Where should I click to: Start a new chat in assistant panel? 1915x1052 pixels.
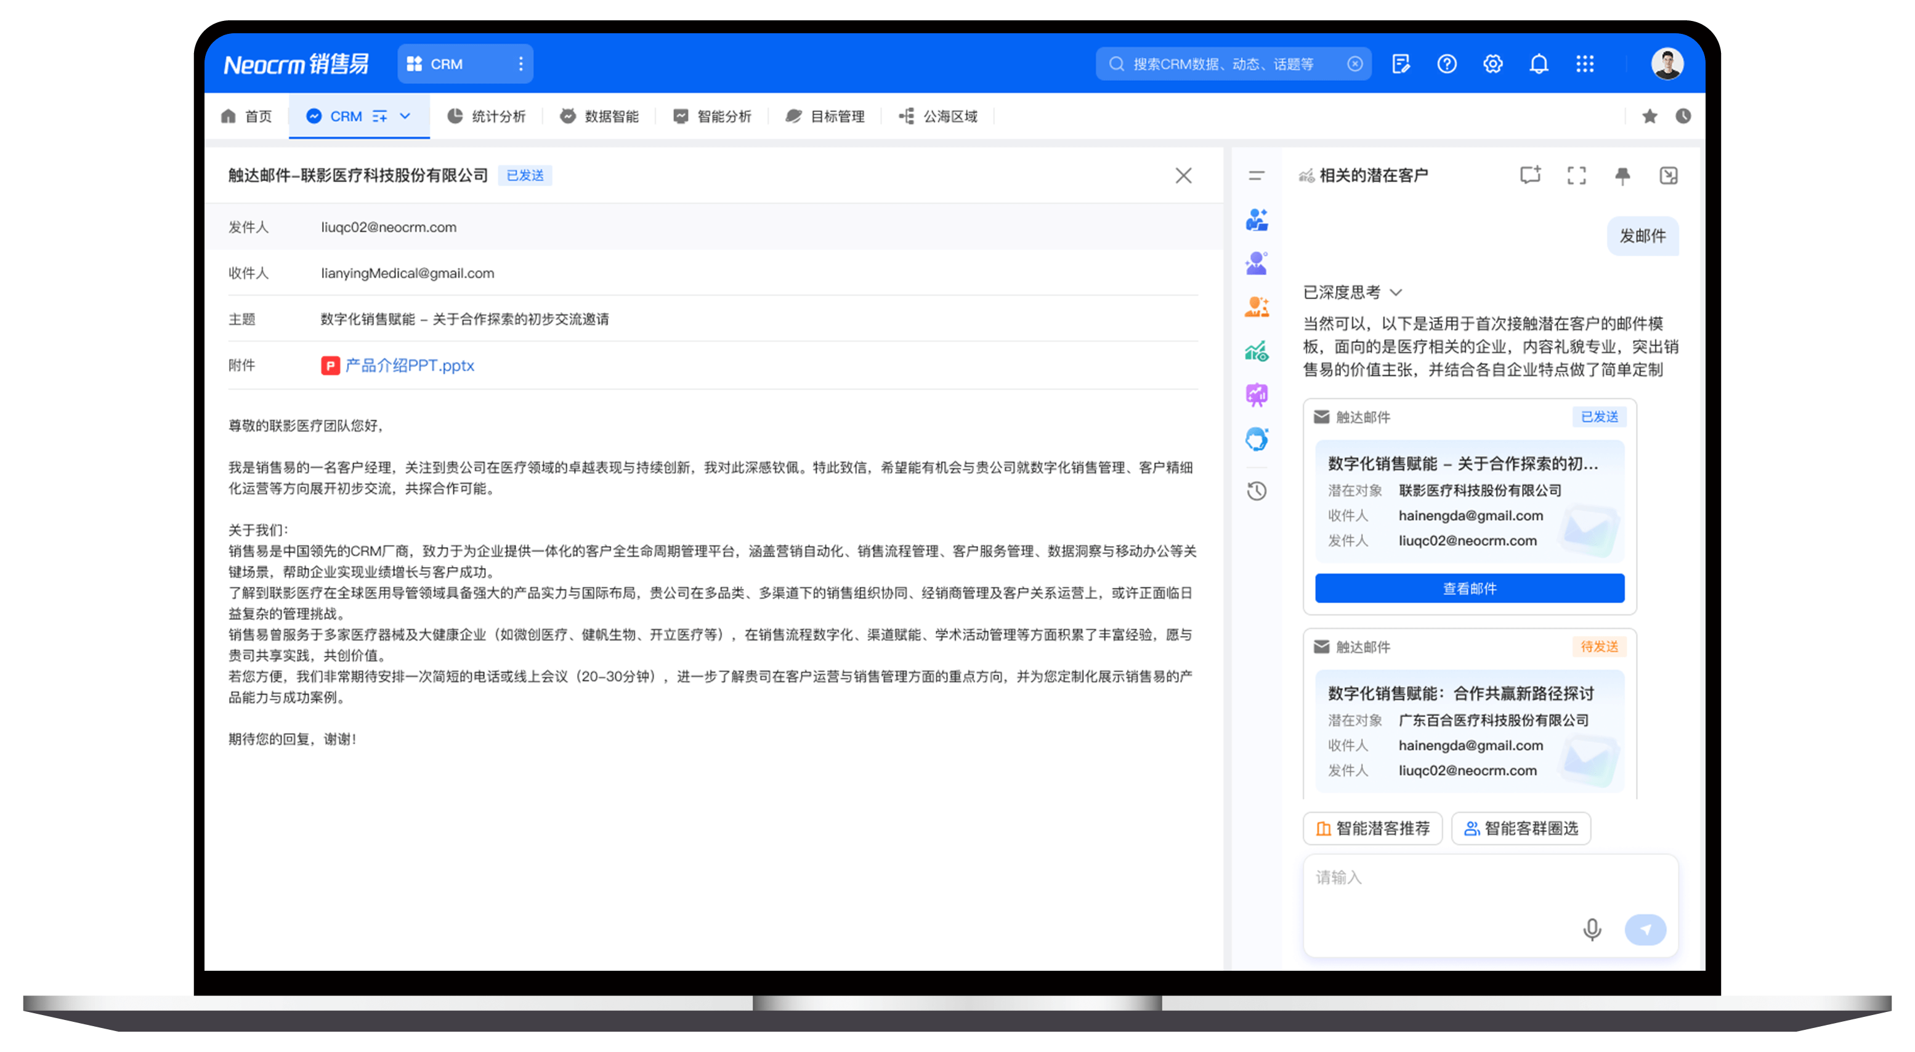coord(1530,175)
